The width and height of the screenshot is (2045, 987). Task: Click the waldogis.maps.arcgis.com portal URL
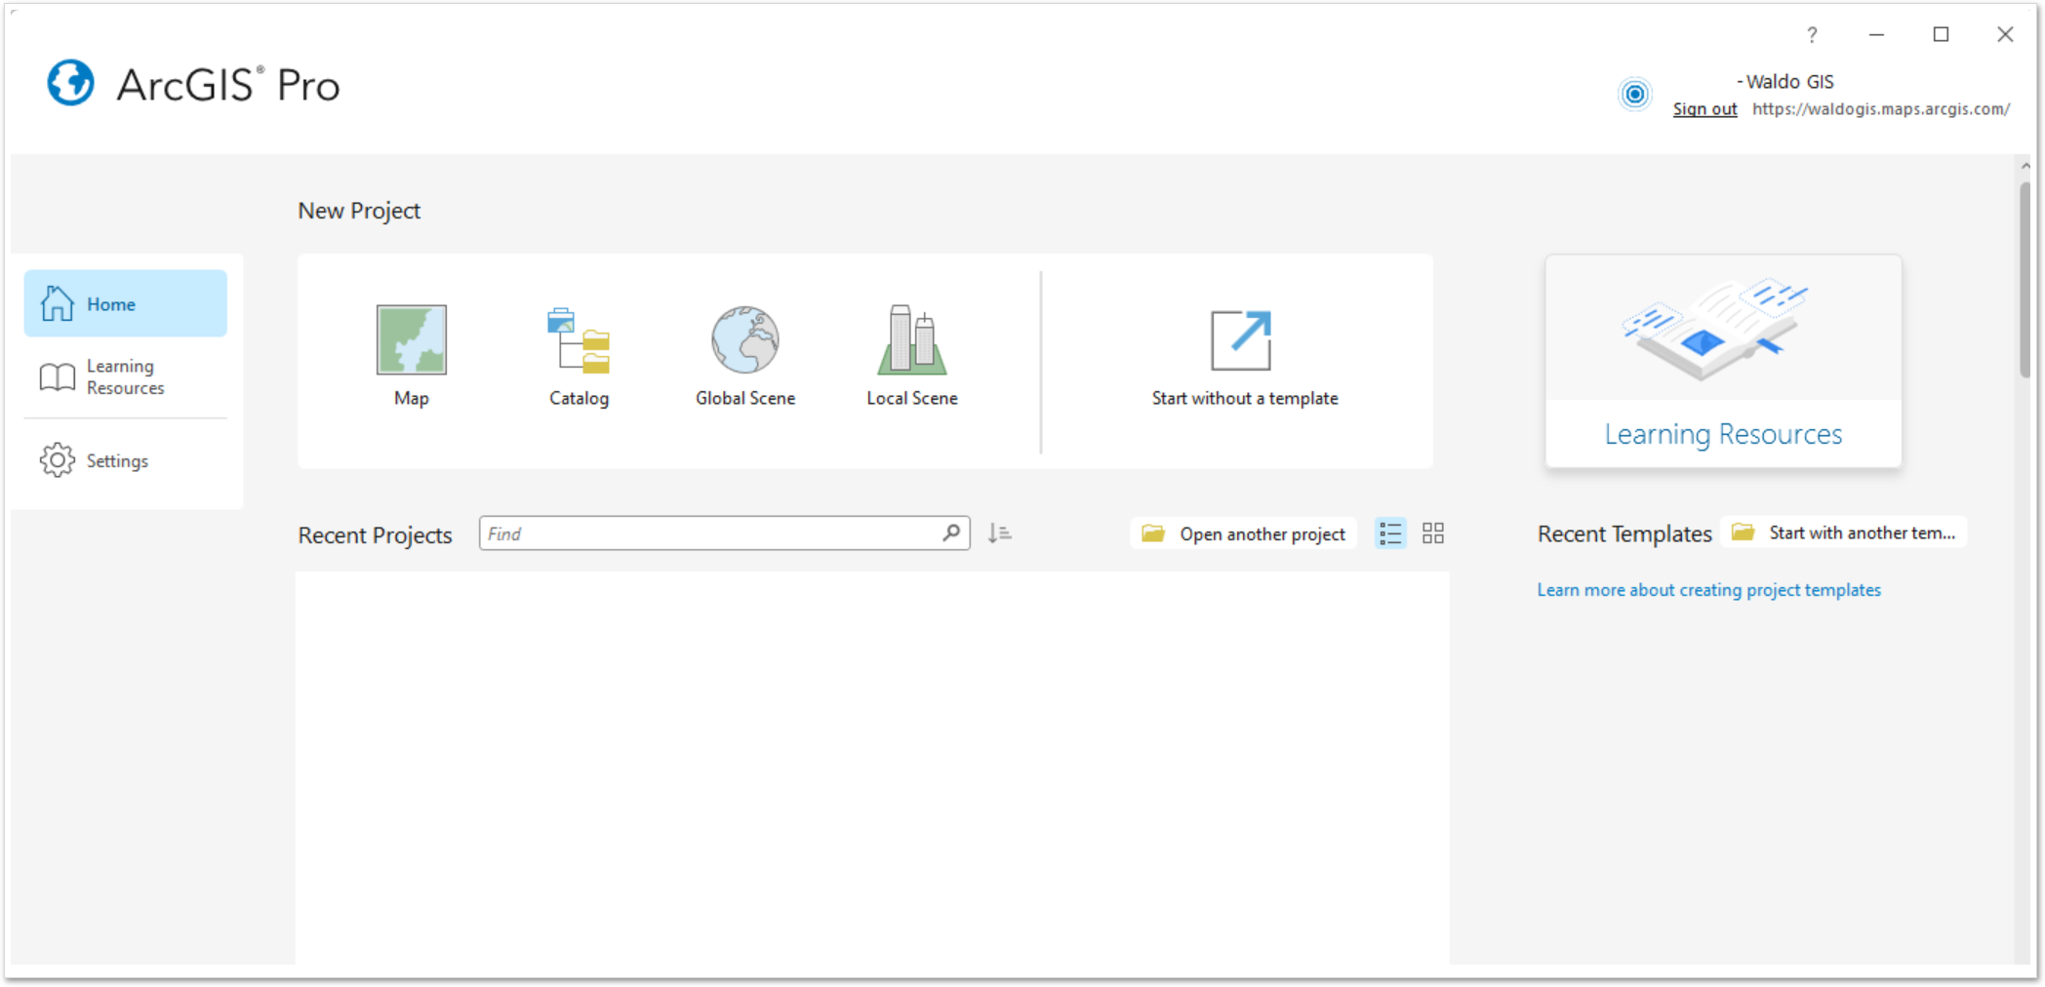point(1880,109)
